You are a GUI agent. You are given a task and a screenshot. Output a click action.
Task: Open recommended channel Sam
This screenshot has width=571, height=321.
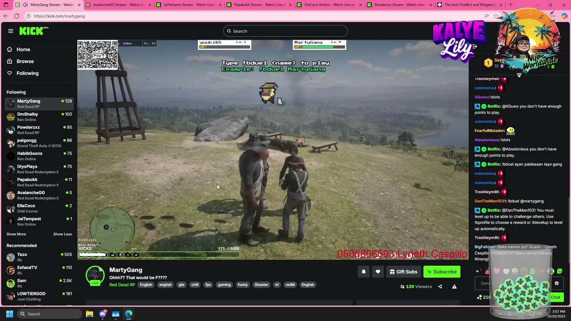point(39,283)
